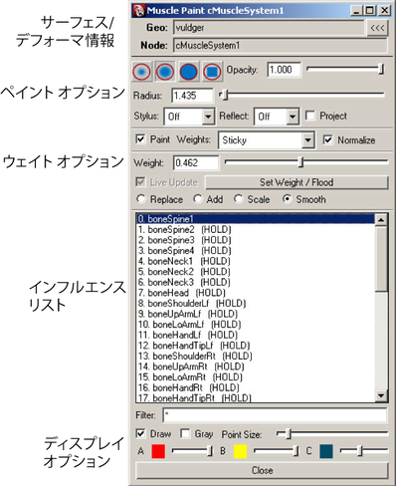396x486 pixels.
Task: Select '15. boneLoArmRt (HOLD)' influence
Action: click(256, 377)
